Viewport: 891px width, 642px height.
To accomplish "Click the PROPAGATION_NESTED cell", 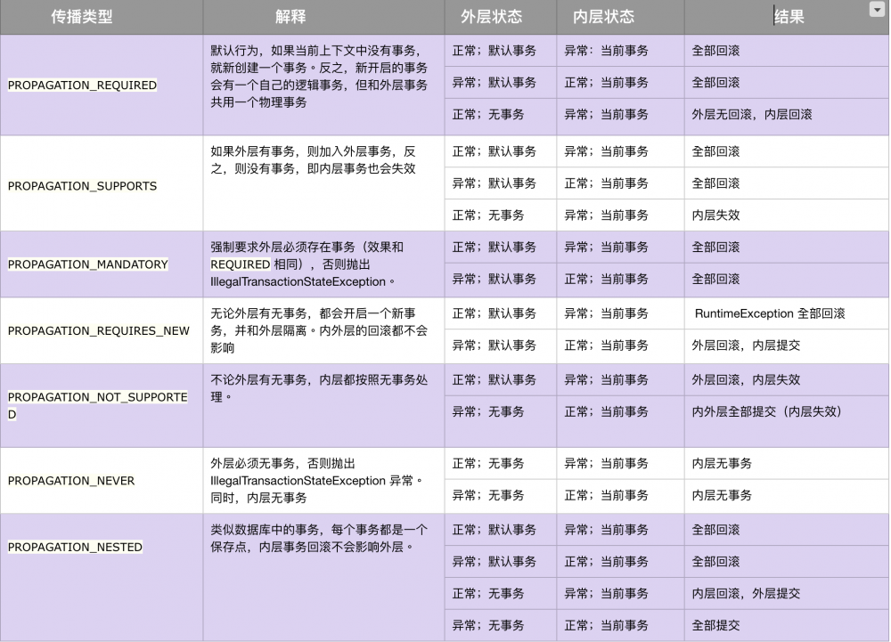I will [102, 578].
